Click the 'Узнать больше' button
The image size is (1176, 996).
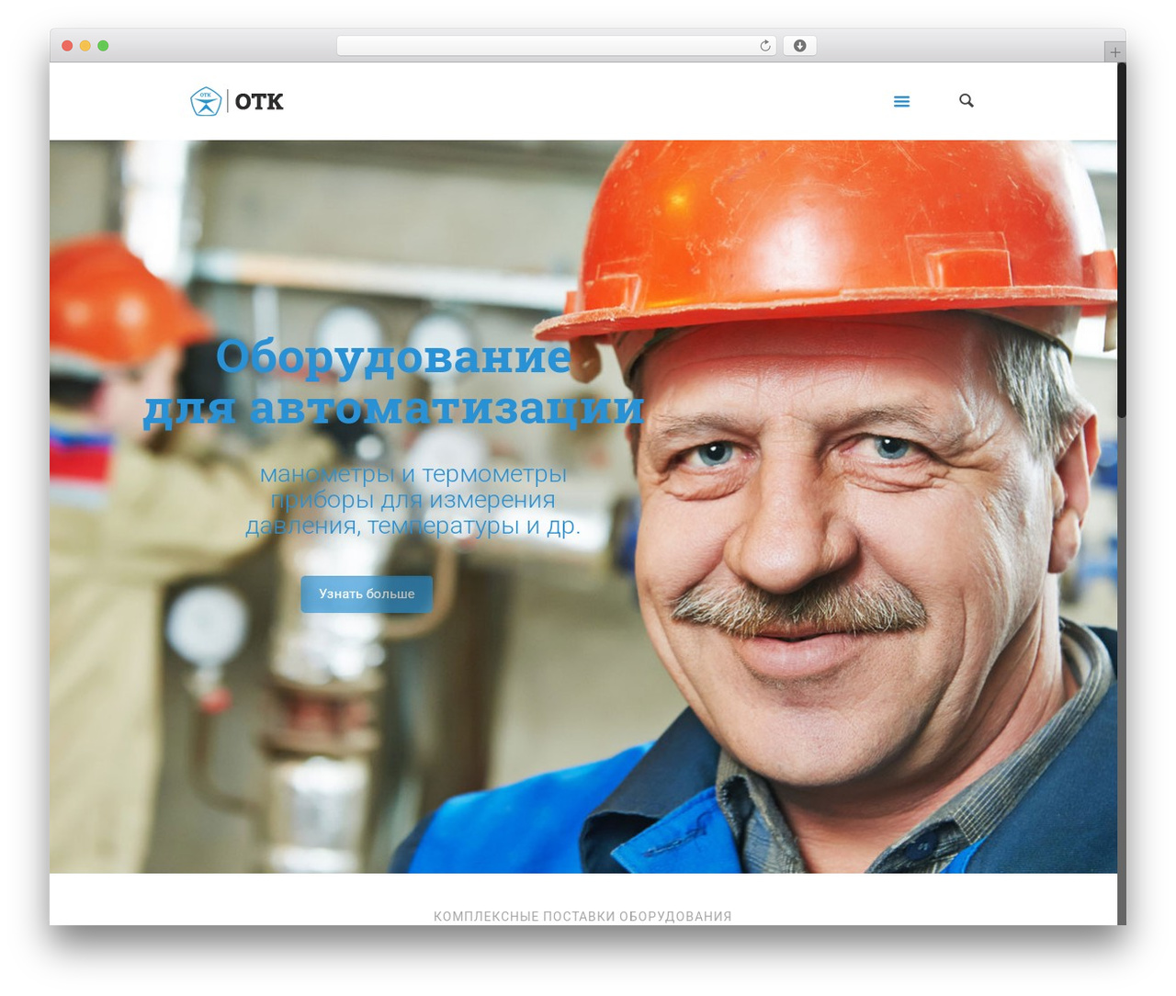pyautogui.click(x=367, y=594)
